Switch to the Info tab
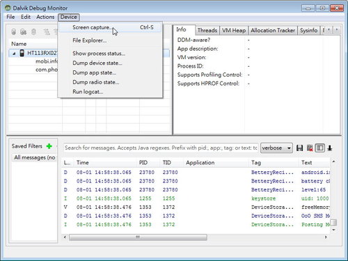 [x=184, y=30]
